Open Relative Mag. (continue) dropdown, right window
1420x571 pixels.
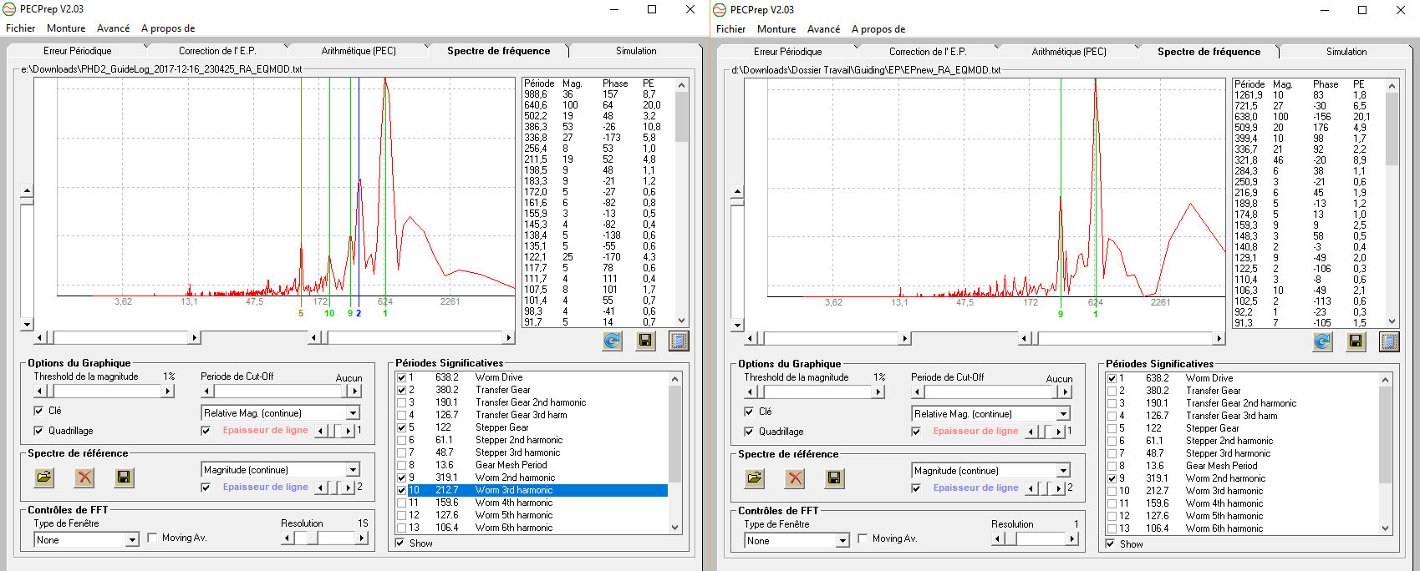coord(1063,414)
